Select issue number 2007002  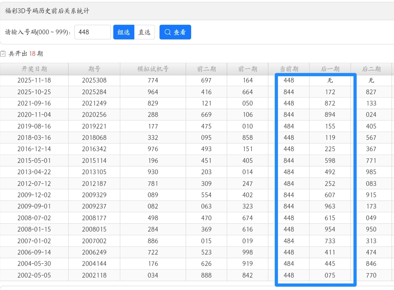click(94, 241)
